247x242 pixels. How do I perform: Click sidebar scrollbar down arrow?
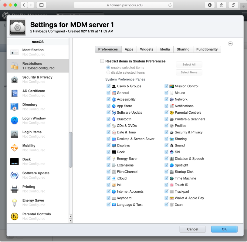coord(71,221)
